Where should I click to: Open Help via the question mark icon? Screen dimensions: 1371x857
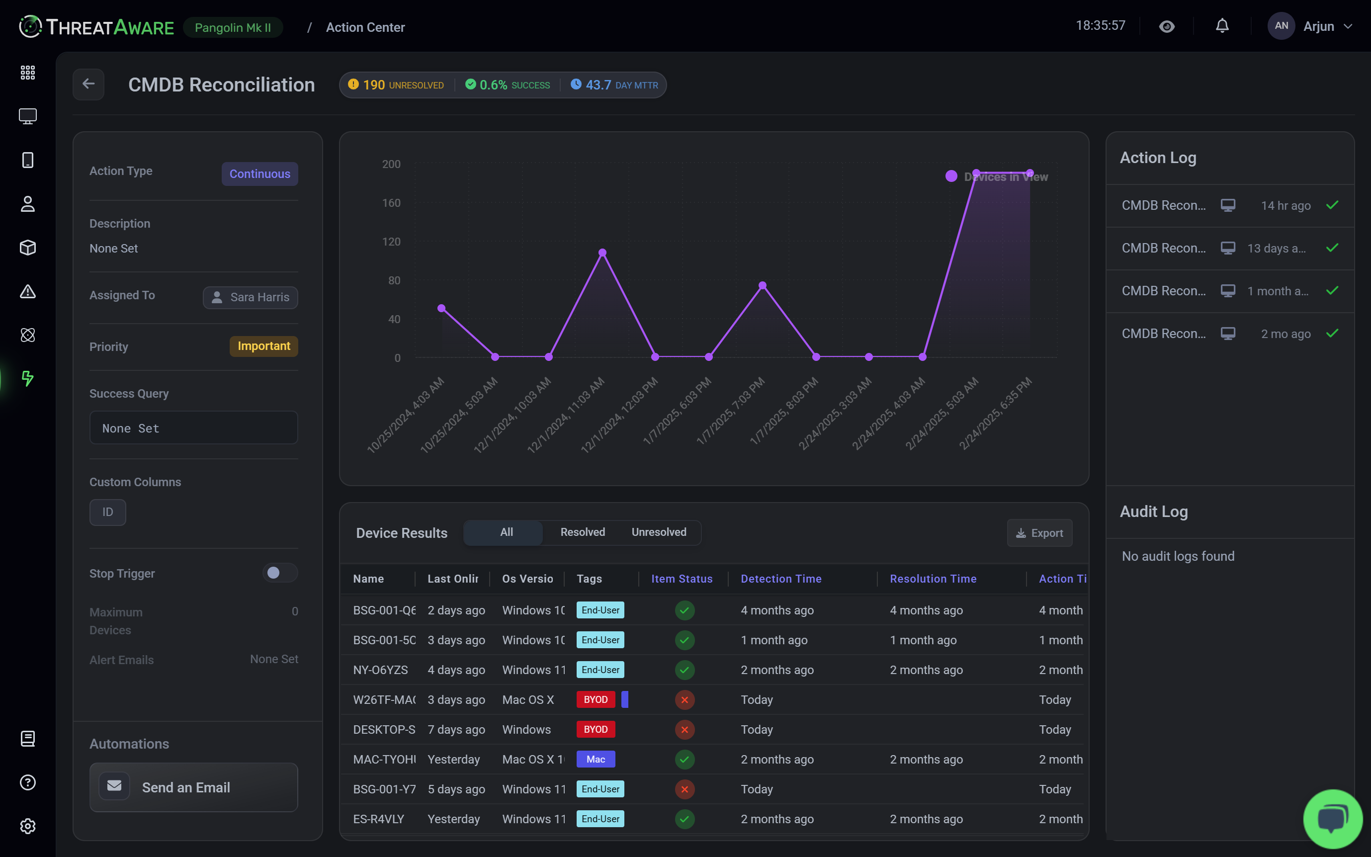coord(27,782)
